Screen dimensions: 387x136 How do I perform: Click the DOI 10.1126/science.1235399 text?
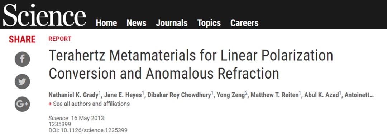pyautogui.click(x=88, y=130)
